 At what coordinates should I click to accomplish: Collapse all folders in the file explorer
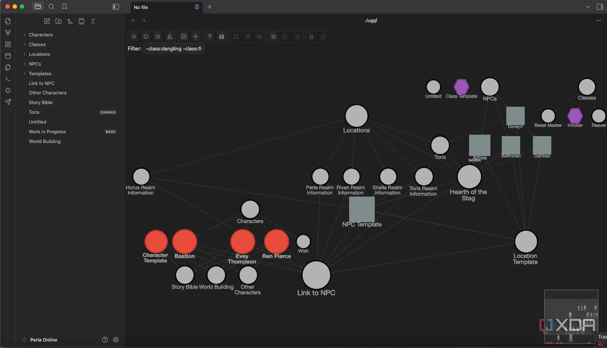coord(93,21)
